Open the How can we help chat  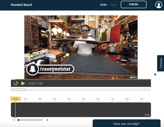click(x=126, y=124)
